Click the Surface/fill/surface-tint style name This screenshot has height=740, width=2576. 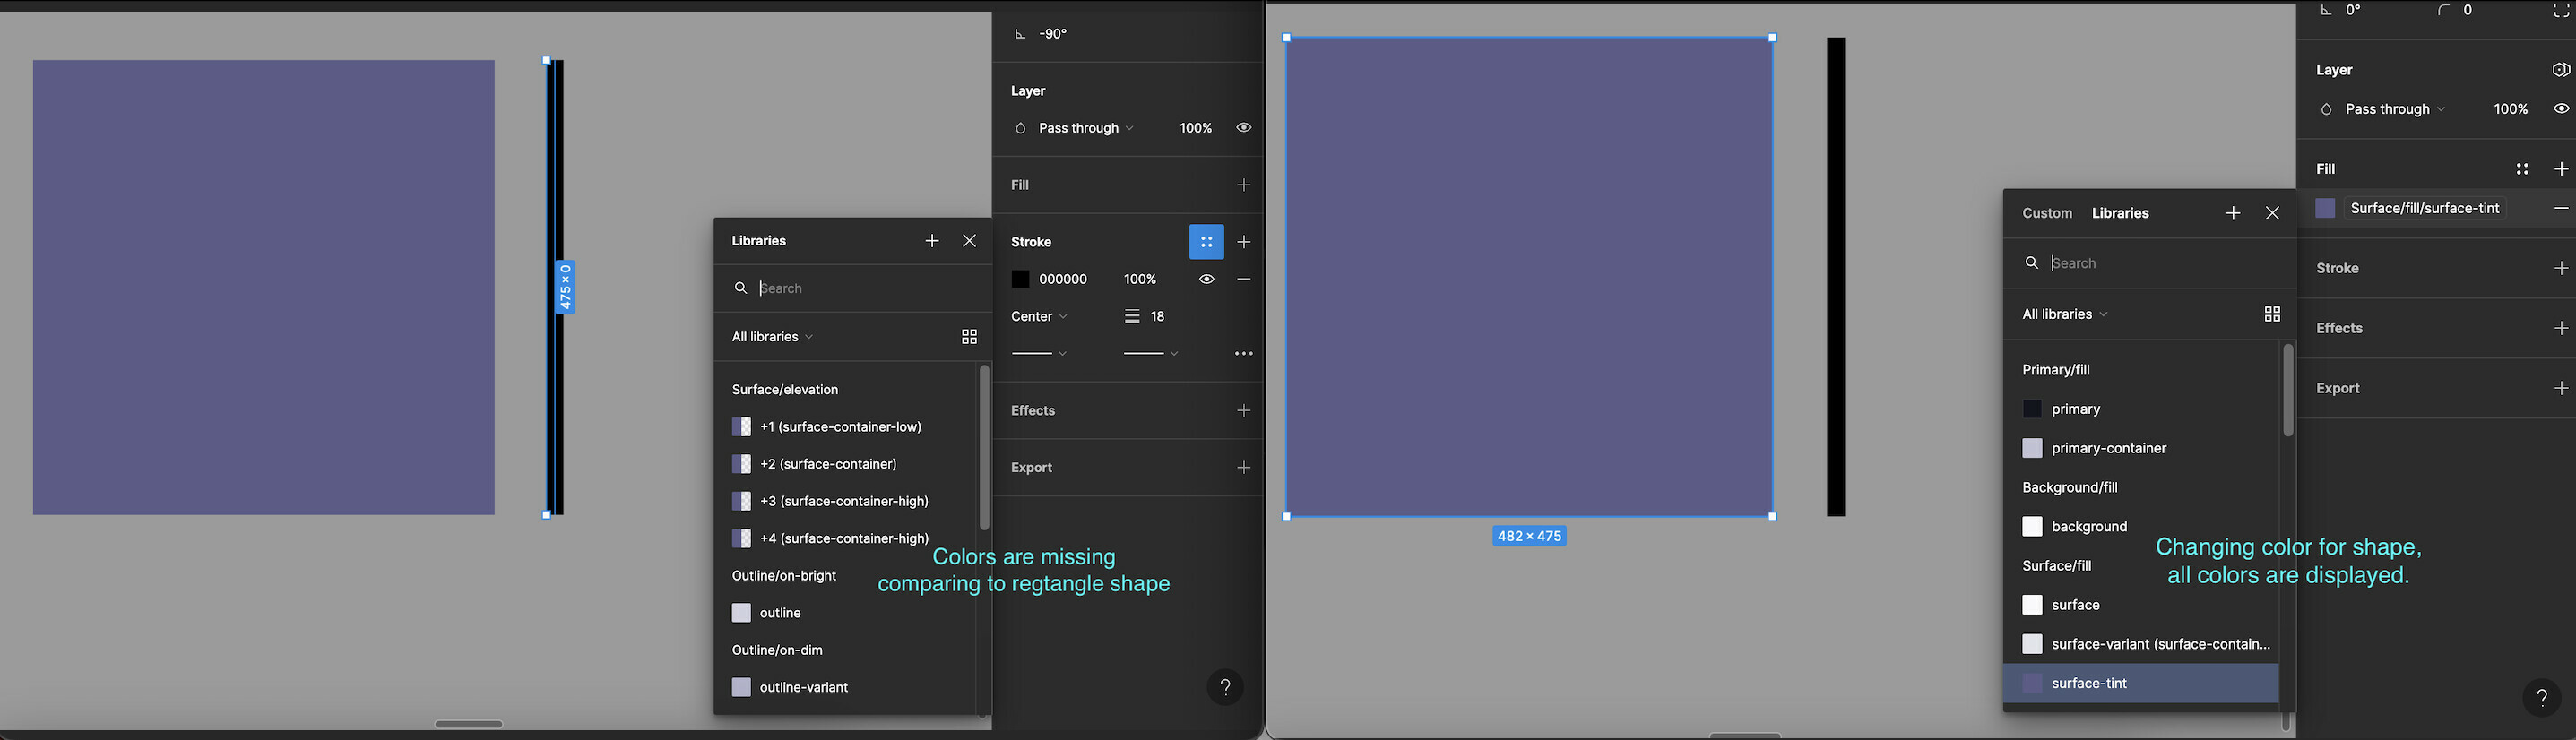click(2424, 208)
